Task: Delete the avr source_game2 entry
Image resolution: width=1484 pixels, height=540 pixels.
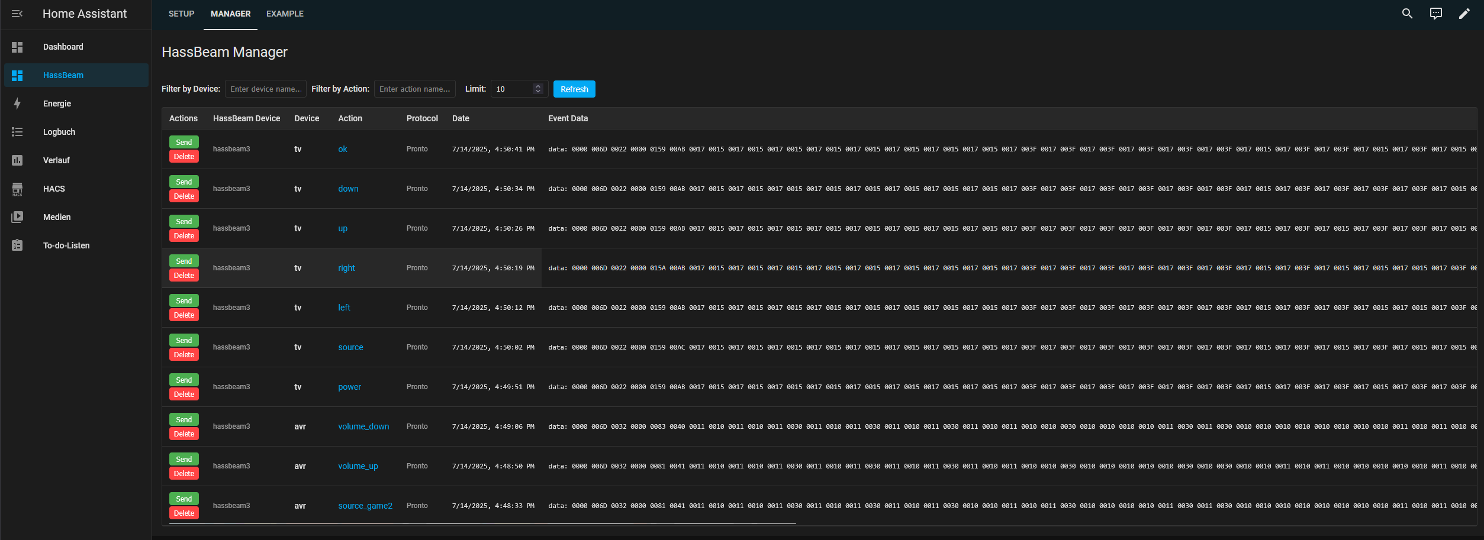Action: point(184,513)
